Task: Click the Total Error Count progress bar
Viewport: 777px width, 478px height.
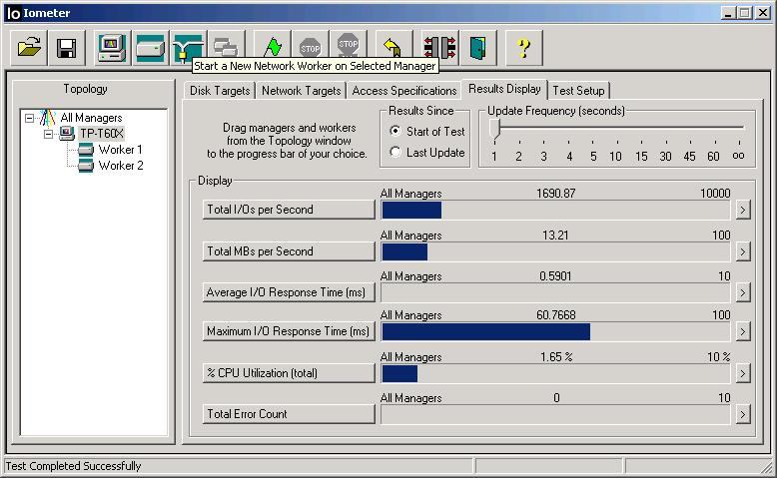Action: coord(555,414)
